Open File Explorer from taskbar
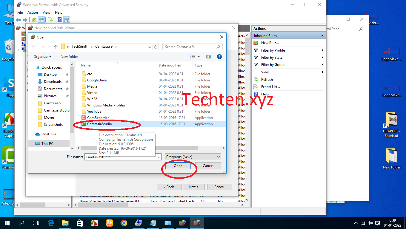Viewport: 406px width, 229px height. pos(65,223)
